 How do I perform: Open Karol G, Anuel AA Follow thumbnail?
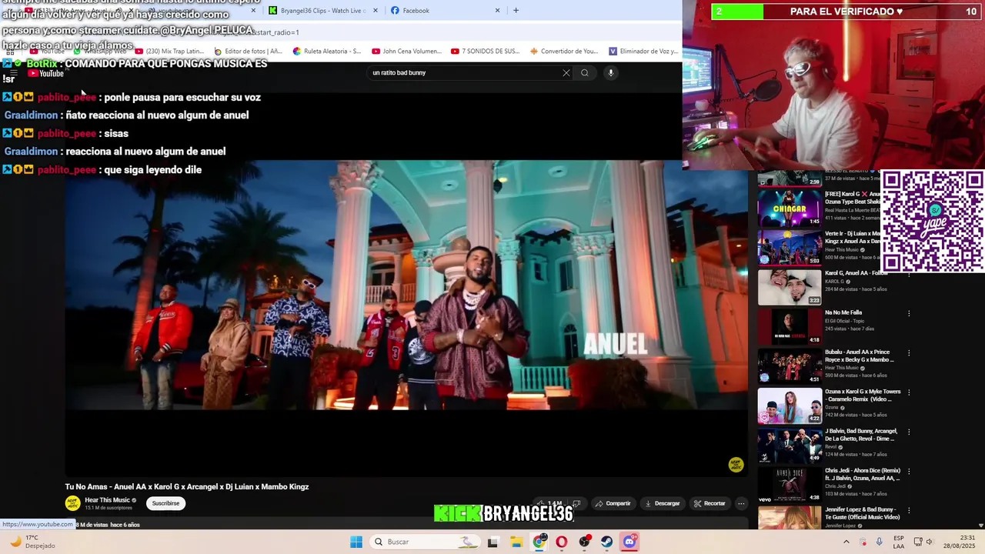(x=790, y=287)
